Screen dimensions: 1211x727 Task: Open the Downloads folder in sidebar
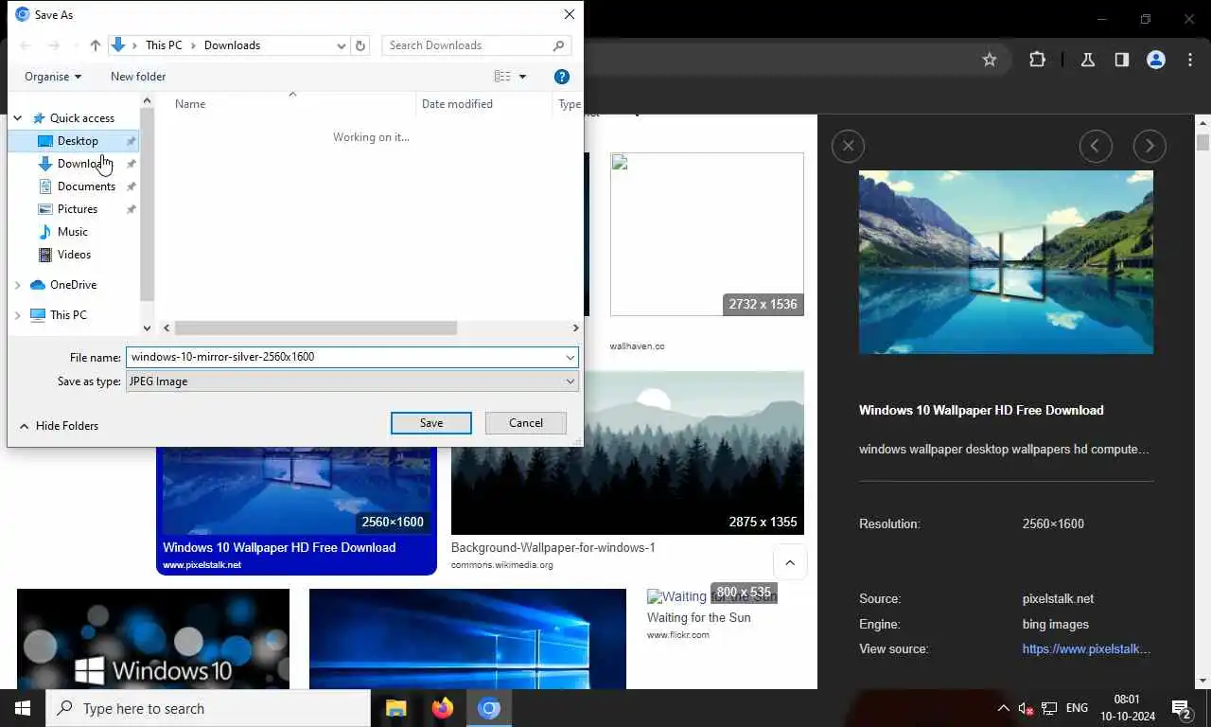(78, 164)
